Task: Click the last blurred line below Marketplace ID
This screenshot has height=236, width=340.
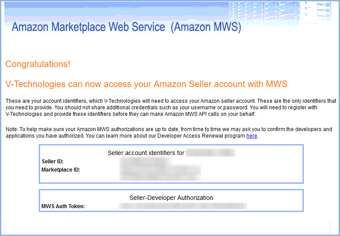Action: (160, 177)
